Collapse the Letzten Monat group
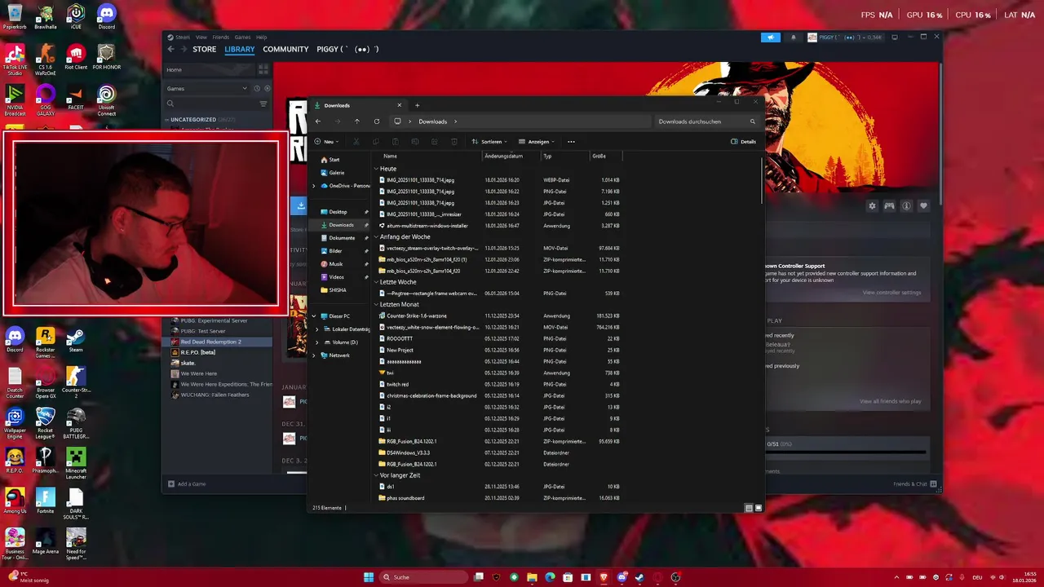The width and height of the screenshot is (1044, 587). (376, 305)
